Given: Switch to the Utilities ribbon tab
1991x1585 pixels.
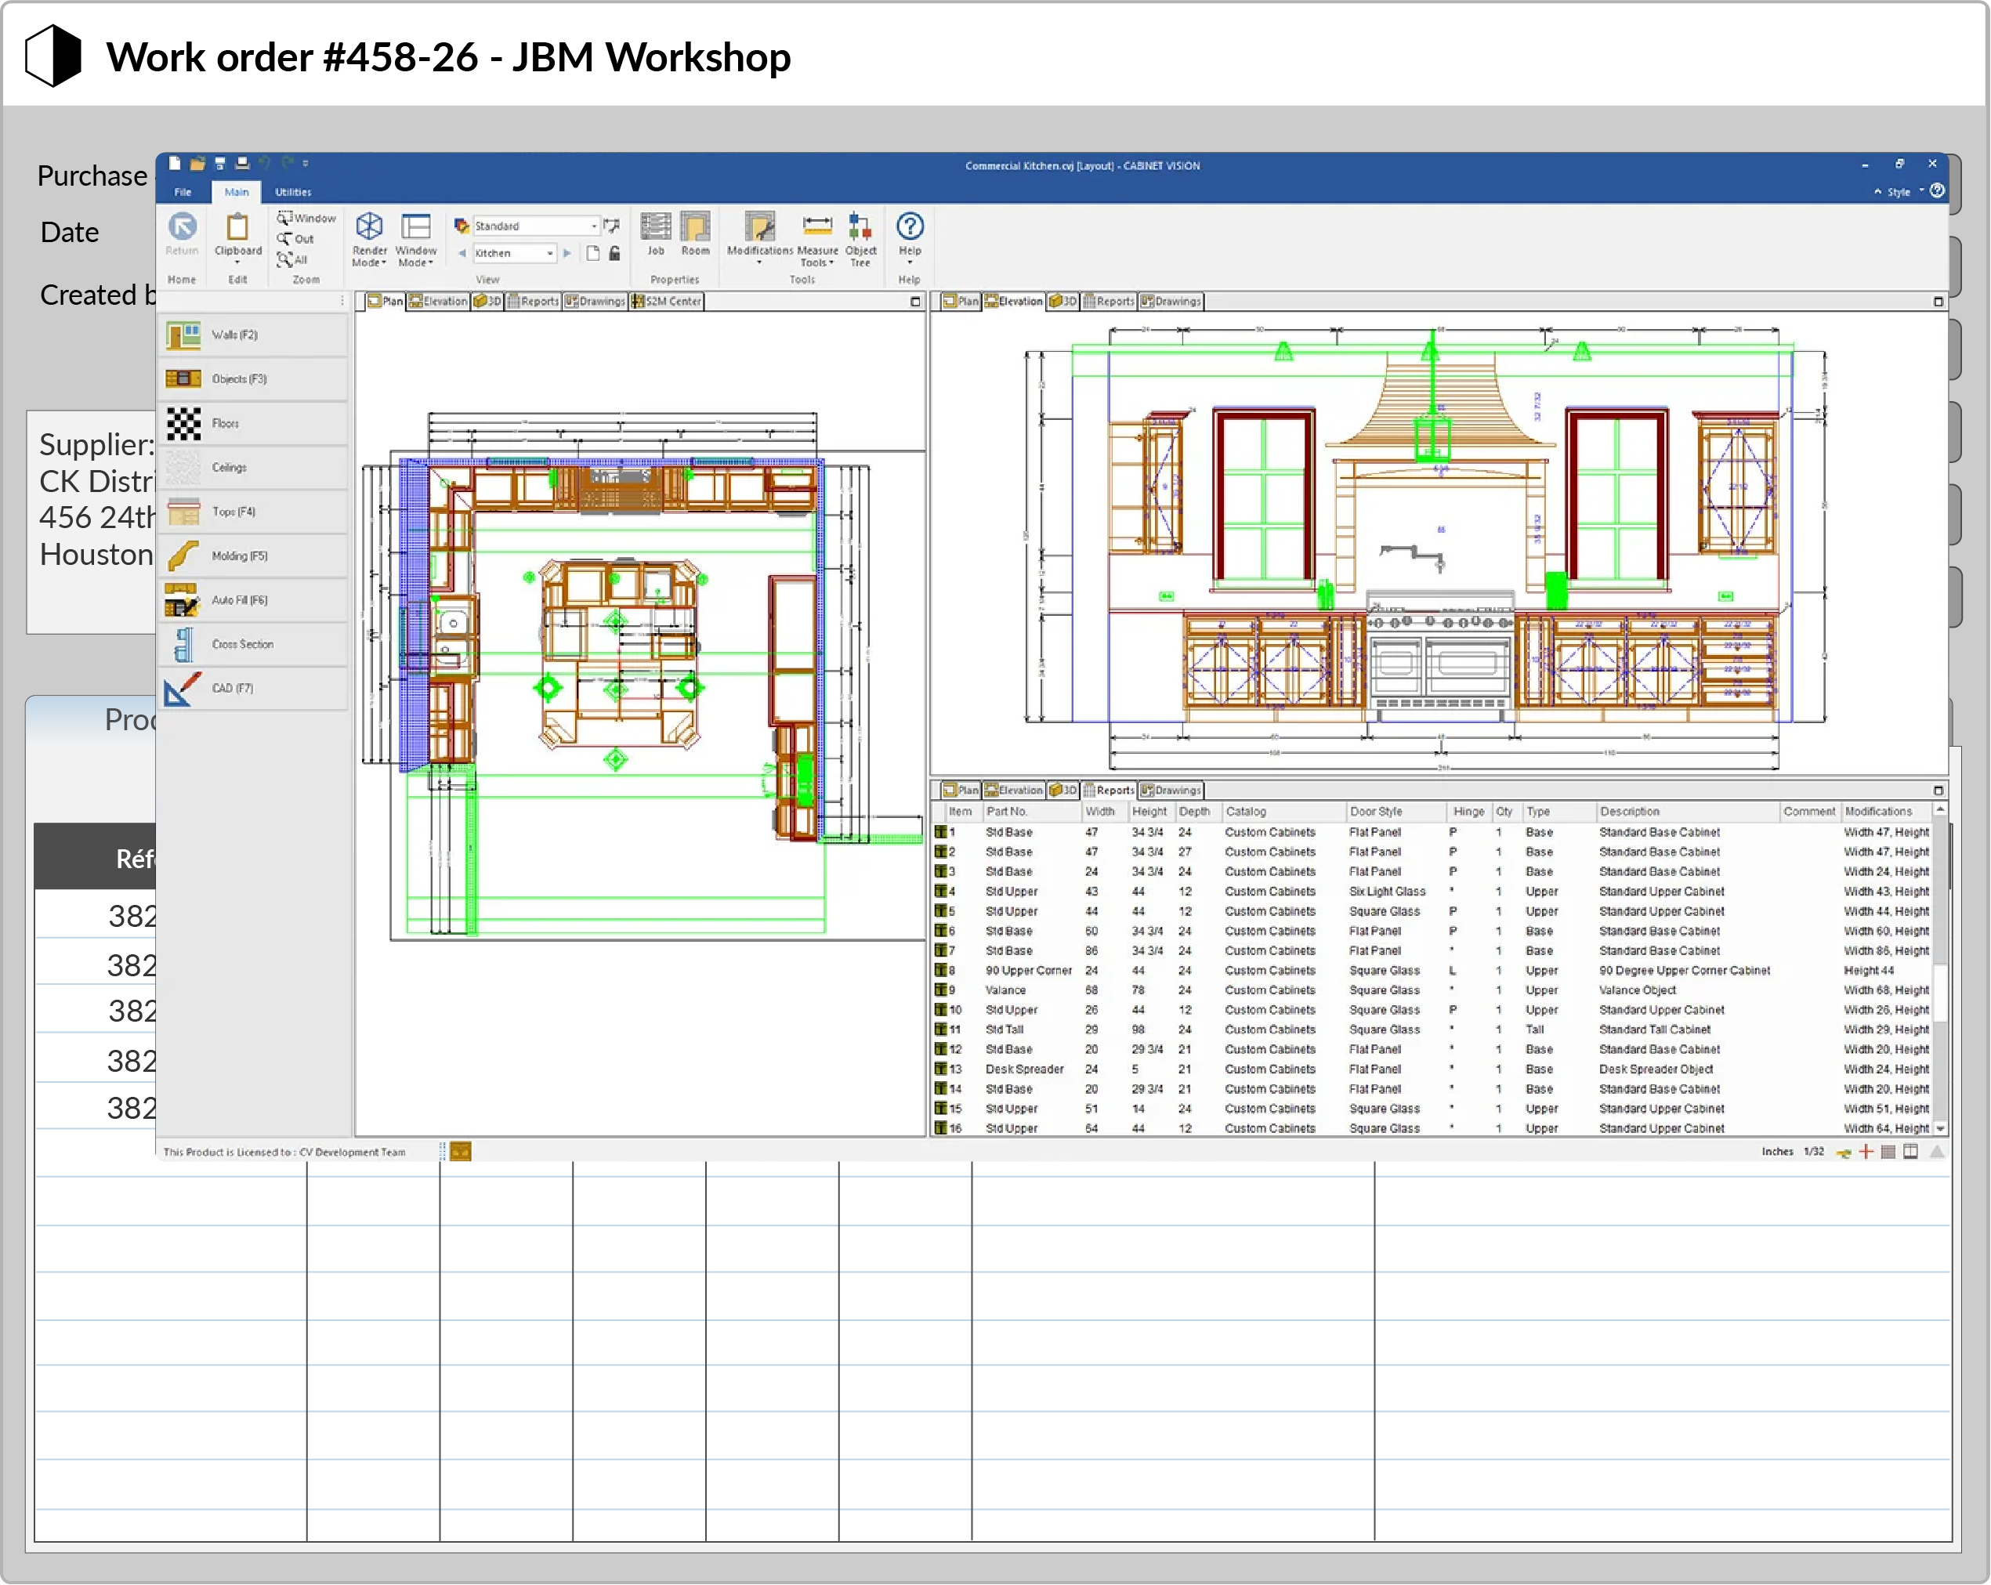Looking at the screenshot, I should 293,192.
